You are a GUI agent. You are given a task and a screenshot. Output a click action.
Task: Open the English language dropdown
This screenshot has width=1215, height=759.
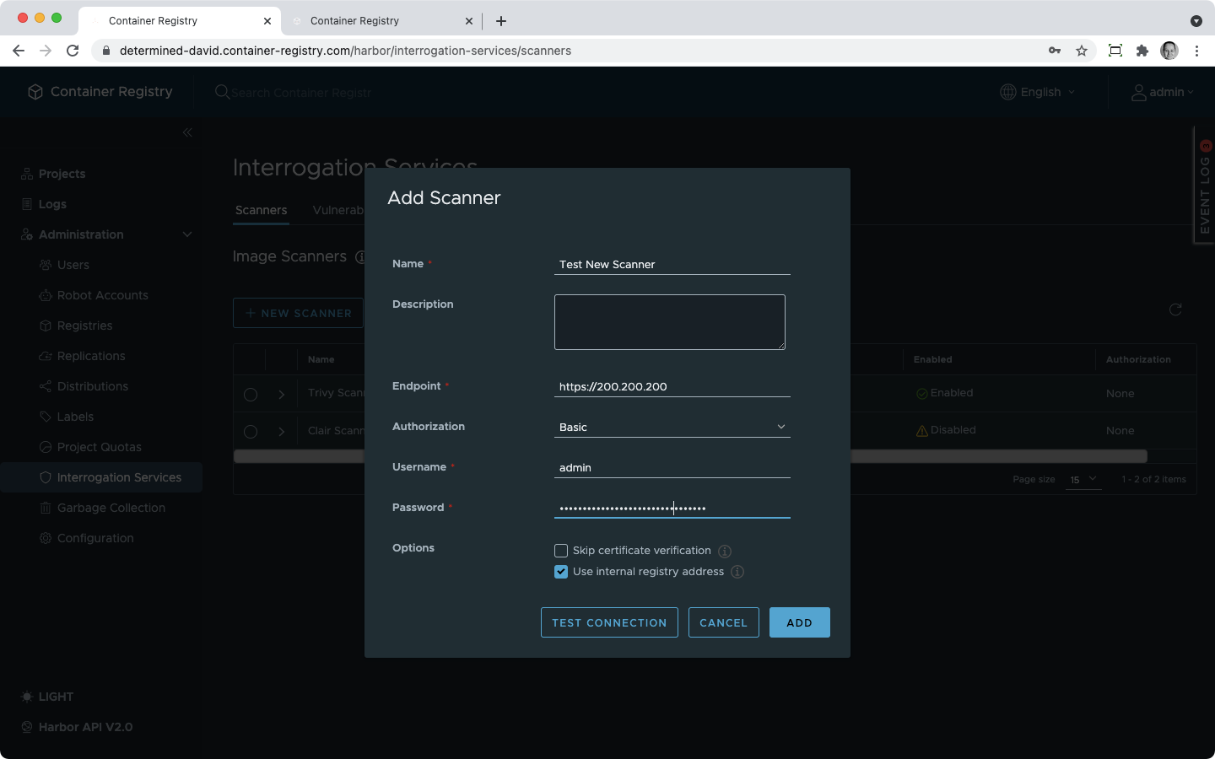pos(1039,92)
